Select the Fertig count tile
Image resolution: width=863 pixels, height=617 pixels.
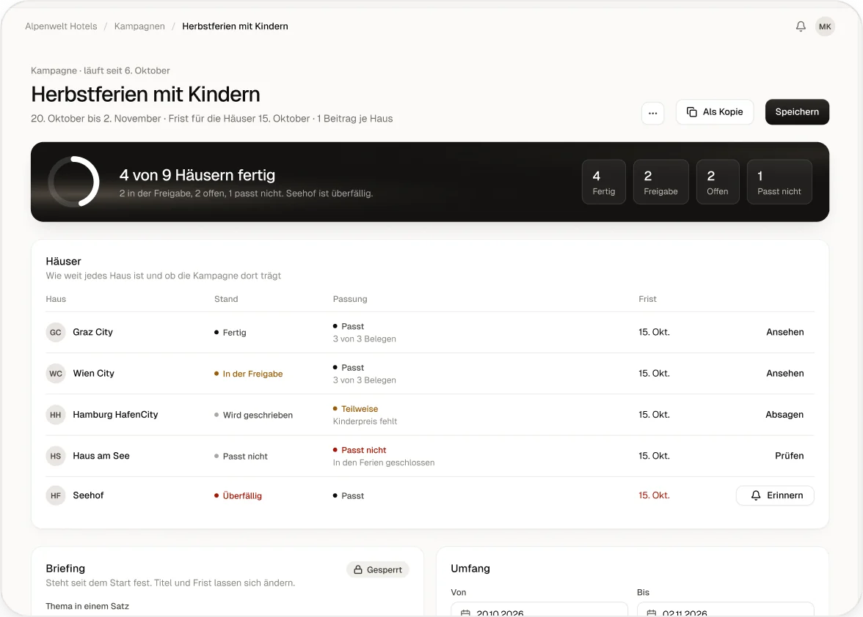(x=604, y=182)
